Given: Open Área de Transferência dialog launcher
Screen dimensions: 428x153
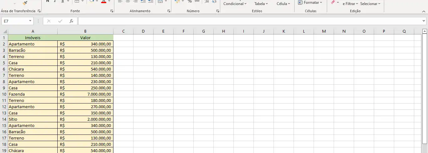Looking at the screenshot, I should click(x=39, y=11).
